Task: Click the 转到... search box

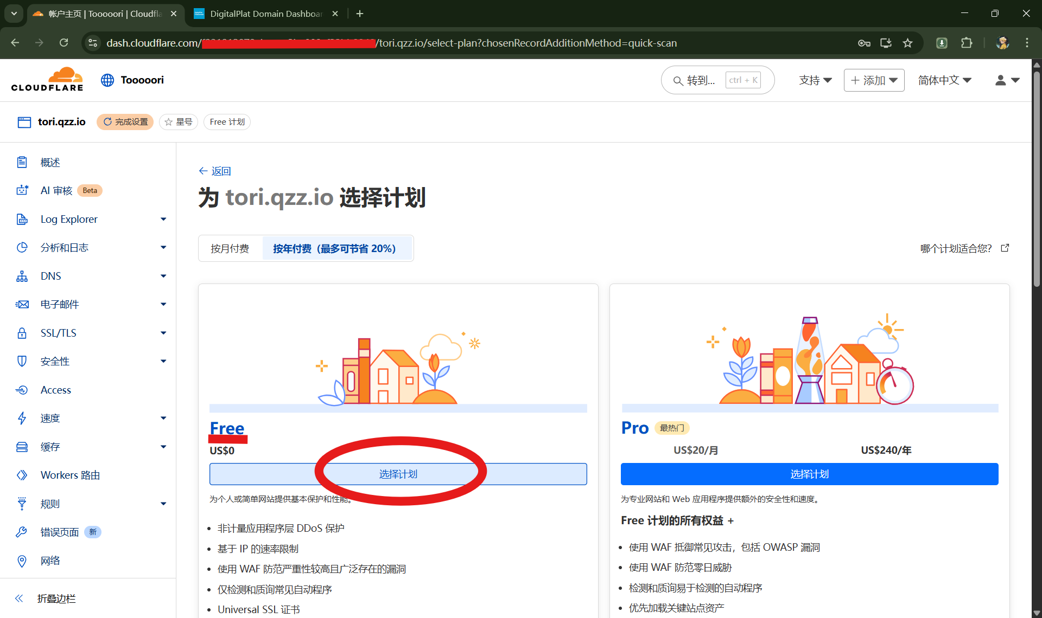Action: (x=700, y=80)
